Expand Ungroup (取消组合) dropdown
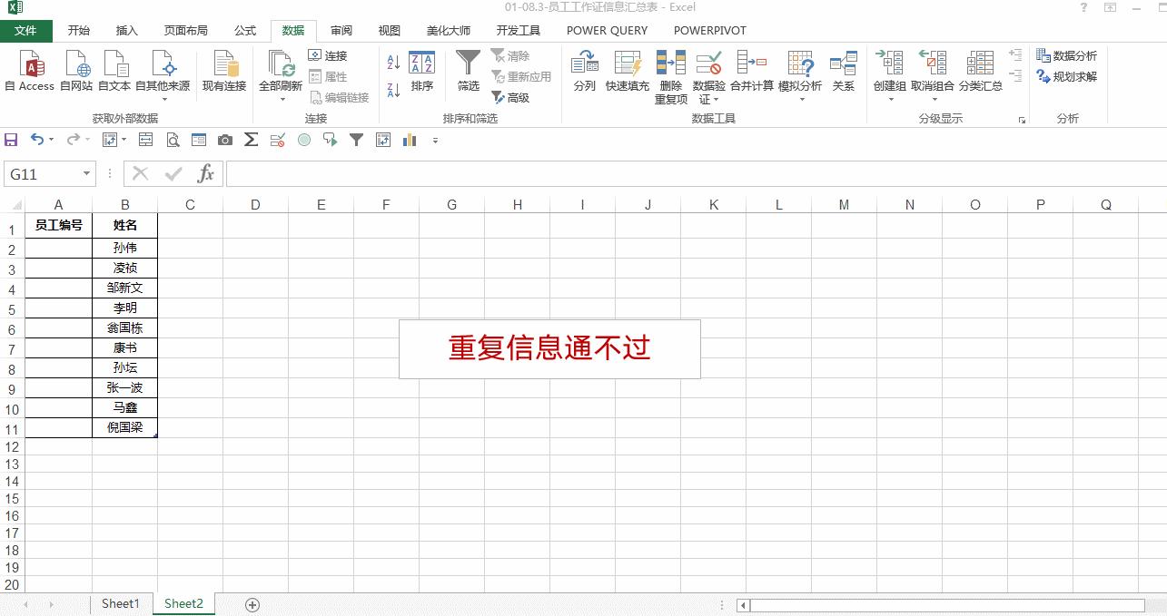The height and width of the screenshot is (616, 1167). coord(933,99)
